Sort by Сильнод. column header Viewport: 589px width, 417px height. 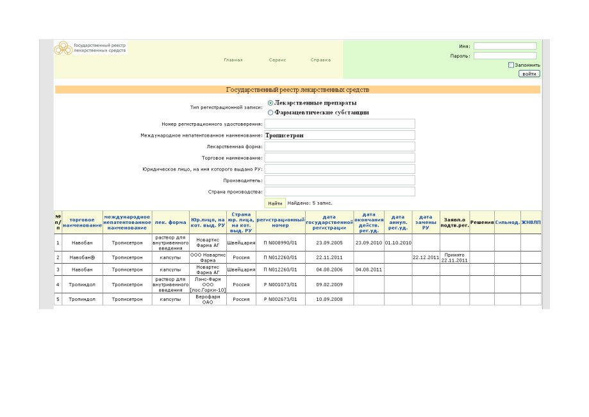(508, 223)
